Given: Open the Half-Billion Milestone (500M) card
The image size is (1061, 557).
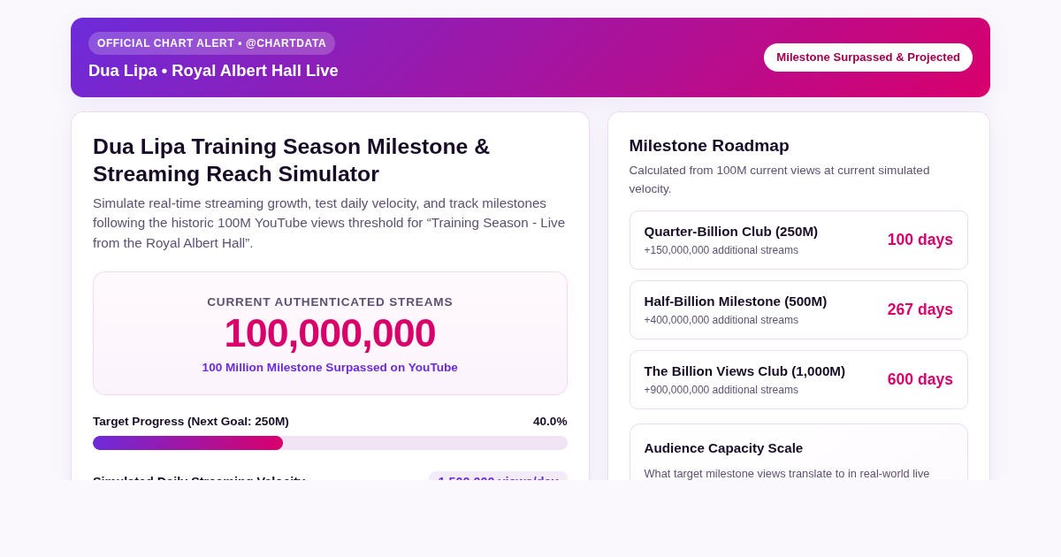Looking at the screenshot, I should [798, 309].
